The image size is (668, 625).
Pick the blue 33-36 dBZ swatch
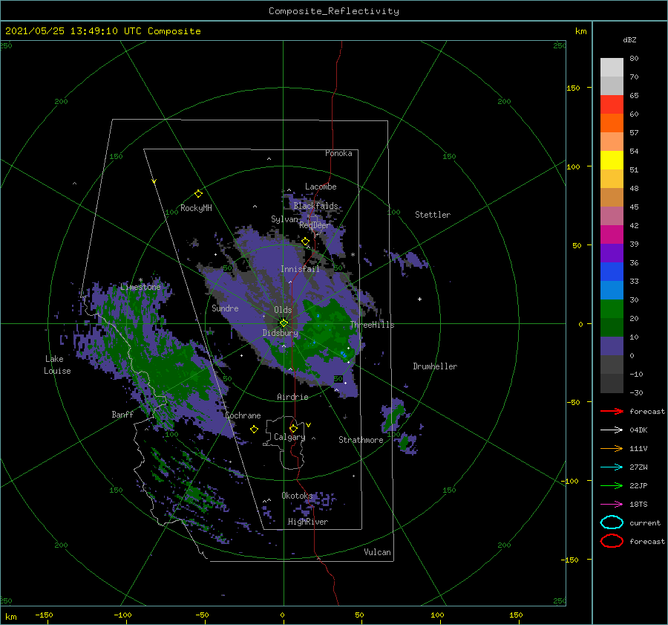point(612,272)
